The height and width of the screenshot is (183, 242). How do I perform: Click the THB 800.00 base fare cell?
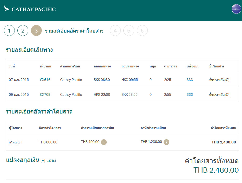click(x=48, y=142)
